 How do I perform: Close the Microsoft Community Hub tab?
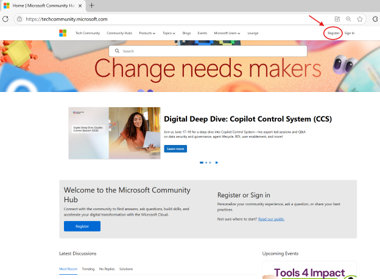tap(80, 5)
